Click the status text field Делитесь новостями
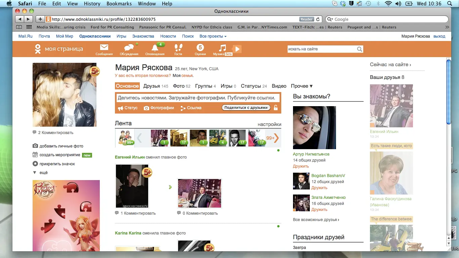This screenshot has width=459, height=258. [x=198, y=98]
